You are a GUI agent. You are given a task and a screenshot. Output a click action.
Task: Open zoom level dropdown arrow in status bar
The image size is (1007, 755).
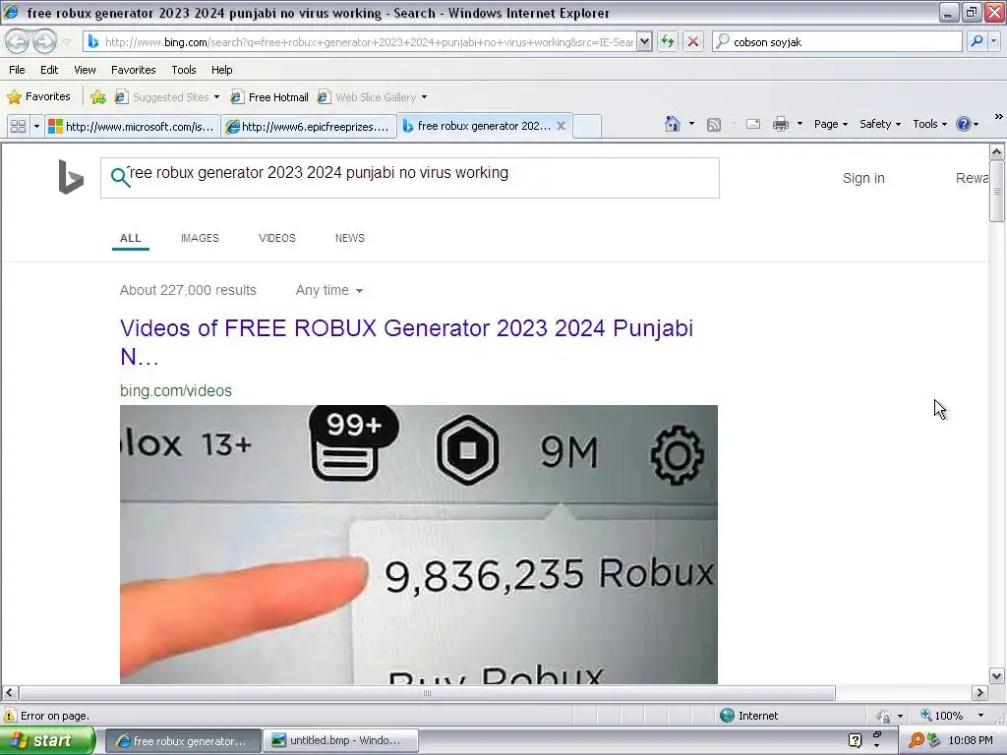tap(980, 716)
